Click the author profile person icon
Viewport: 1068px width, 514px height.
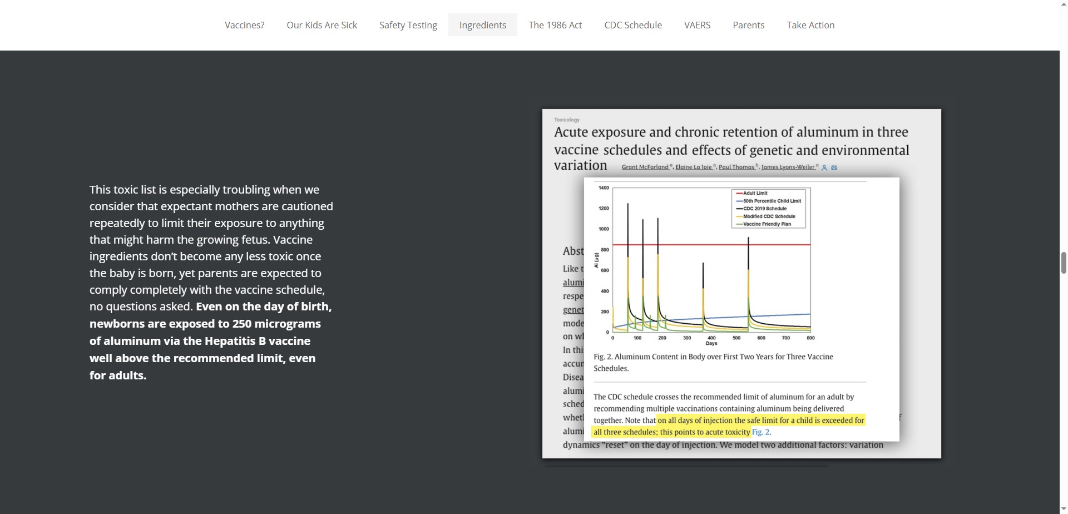click(x=824, y=167)
